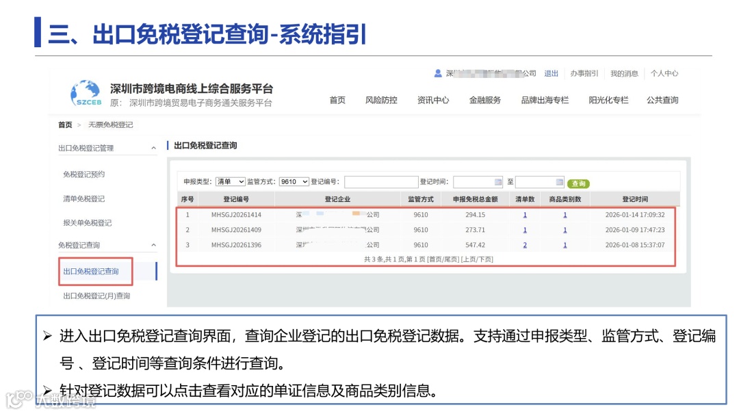The image size is (739, 414).
Task: Click amount 547.42 cell
Action: [x=475, y=245]
